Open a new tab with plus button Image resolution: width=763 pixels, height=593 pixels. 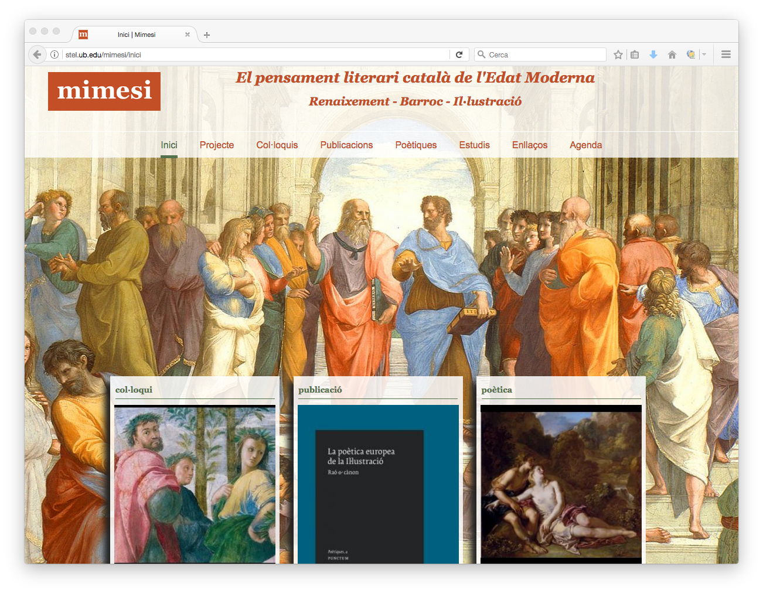(207, 35)
